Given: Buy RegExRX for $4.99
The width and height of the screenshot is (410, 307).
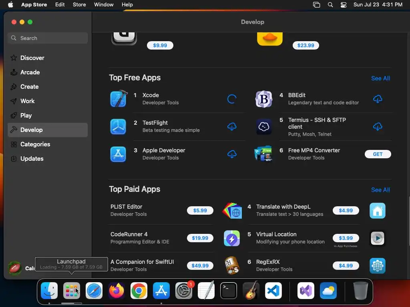Looking at the screenshot, I should click(x=346, y=265).
